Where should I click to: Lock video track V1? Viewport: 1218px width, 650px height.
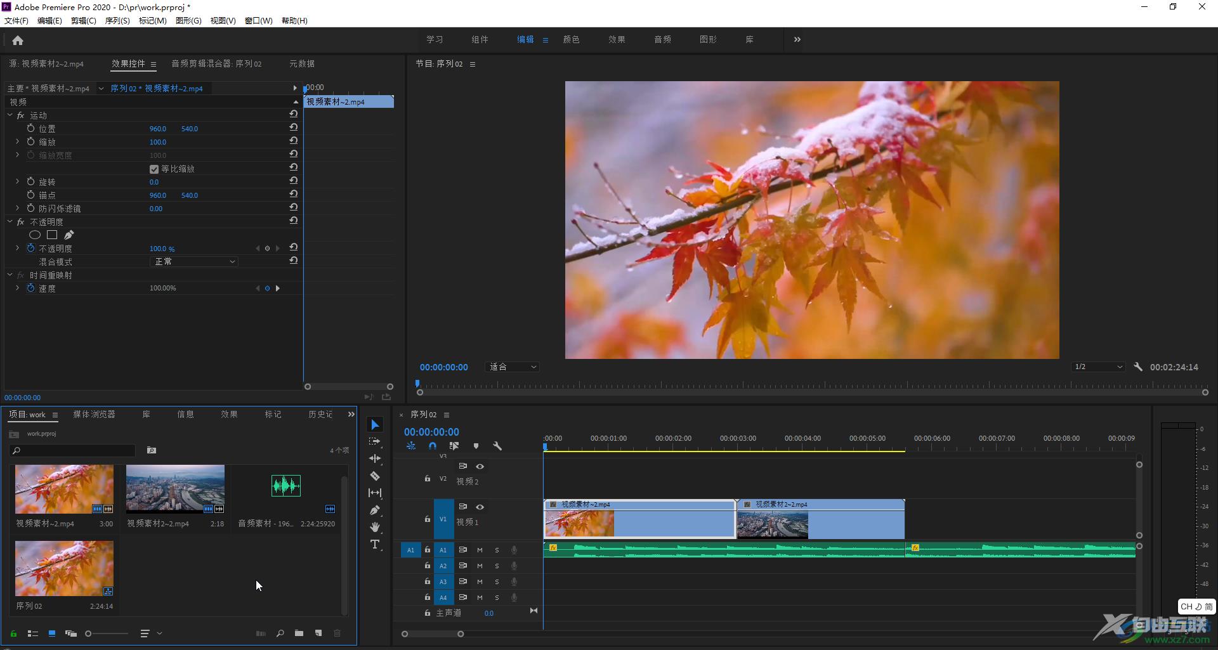[x=428, y=519]
